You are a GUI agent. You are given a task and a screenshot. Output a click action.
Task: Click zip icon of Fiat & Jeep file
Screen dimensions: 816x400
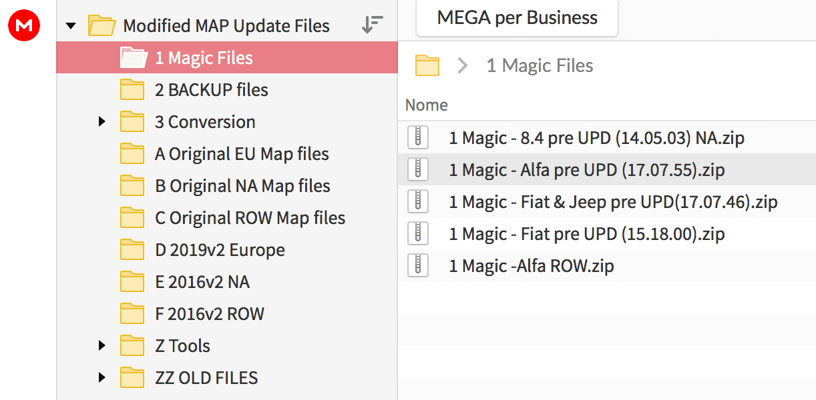click(x=418, y=202)
